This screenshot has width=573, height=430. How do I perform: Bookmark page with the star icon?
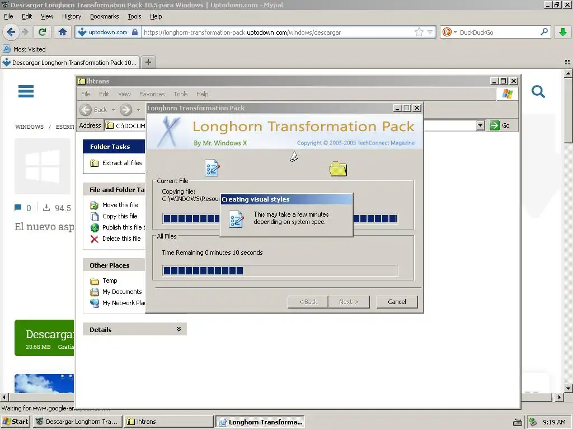coord(419,32)
